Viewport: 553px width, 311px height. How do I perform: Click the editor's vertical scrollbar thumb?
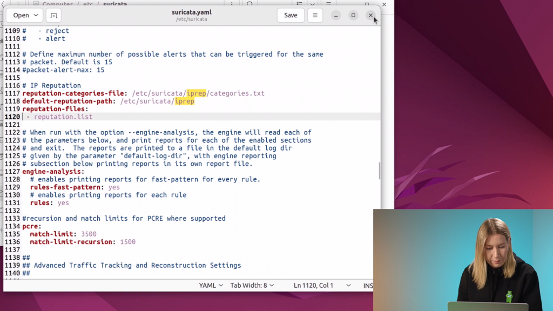[380, 171]
